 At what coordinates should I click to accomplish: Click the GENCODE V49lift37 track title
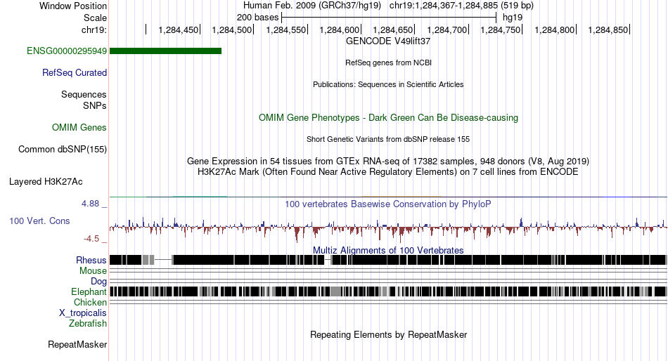[388, 41]
